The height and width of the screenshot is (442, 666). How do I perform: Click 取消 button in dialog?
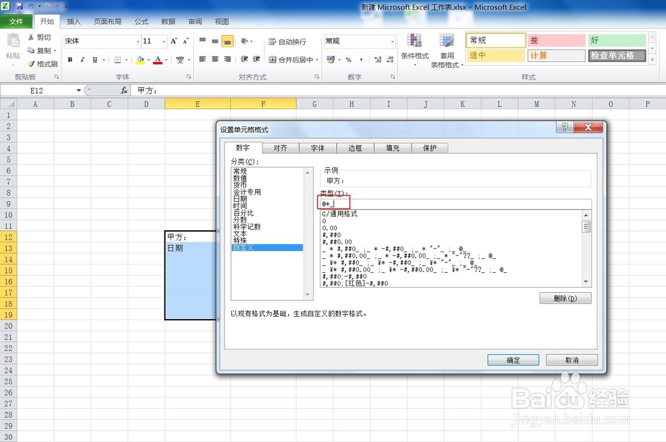pos(571,360)
